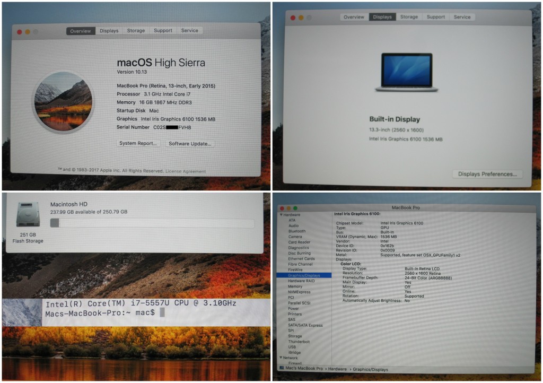Select Printers in the sidebar
The height and width of the screenshot is (383, 543).
pyautogui.click(x=295, y=314)
